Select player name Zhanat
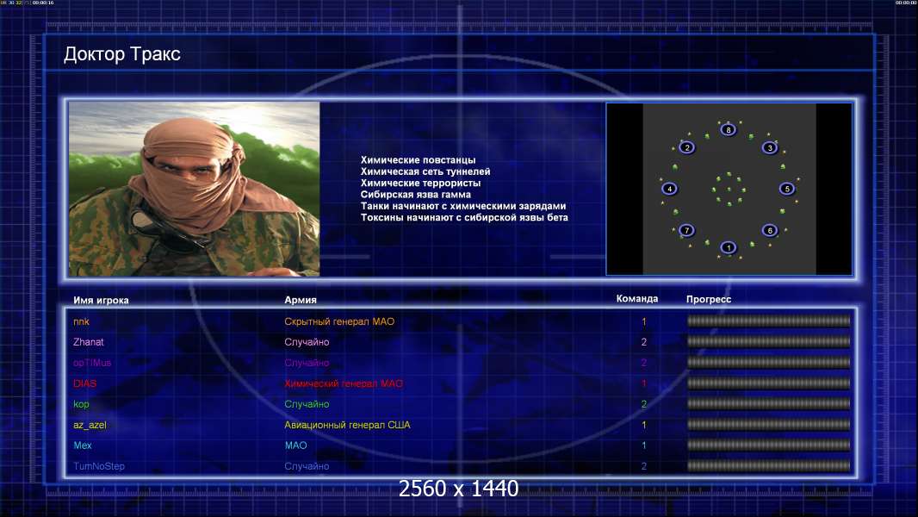Viewport: 918px width, 517px height. click(x=89, y=342)
